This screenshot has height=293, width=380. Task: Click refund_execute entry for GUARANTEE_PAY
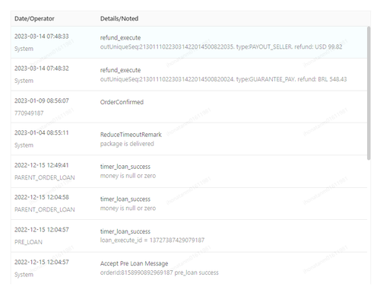[x=120, y=70]
